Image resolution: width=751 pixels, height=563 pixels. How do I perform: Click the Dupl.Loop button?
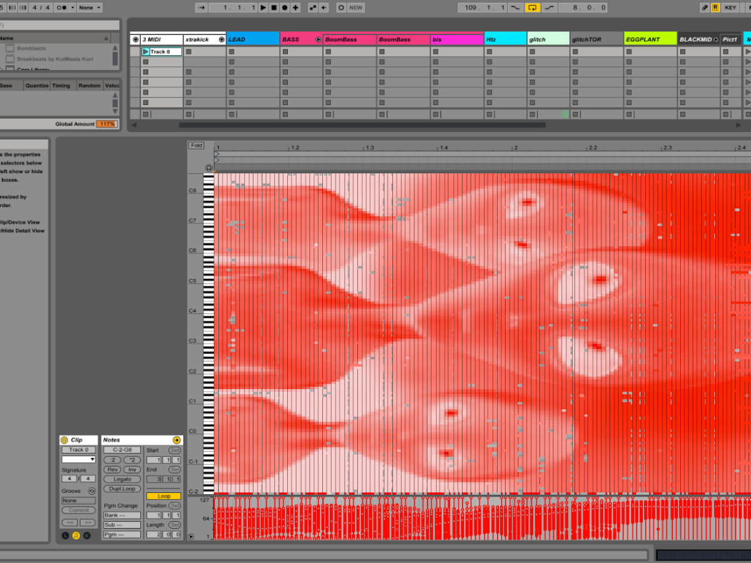click(122, 489)
